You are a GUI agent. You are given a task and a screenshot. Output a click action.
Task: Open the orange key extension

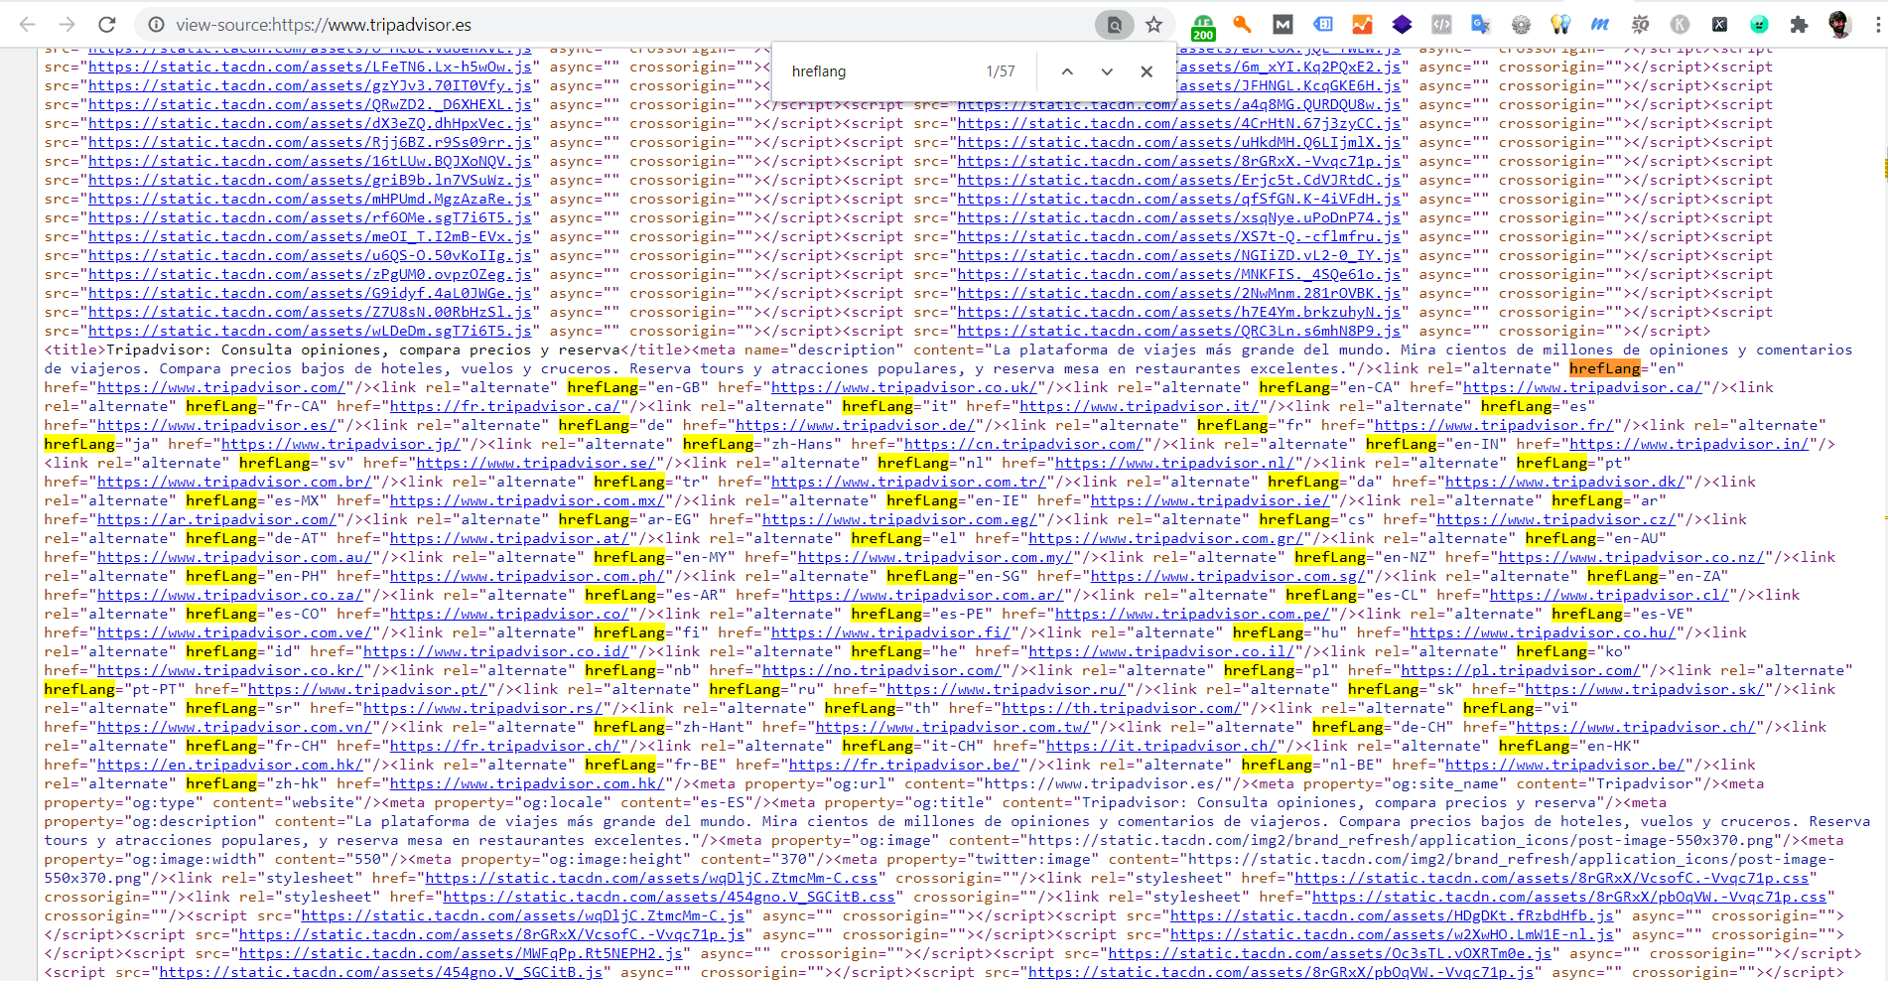click(1242, 25)
